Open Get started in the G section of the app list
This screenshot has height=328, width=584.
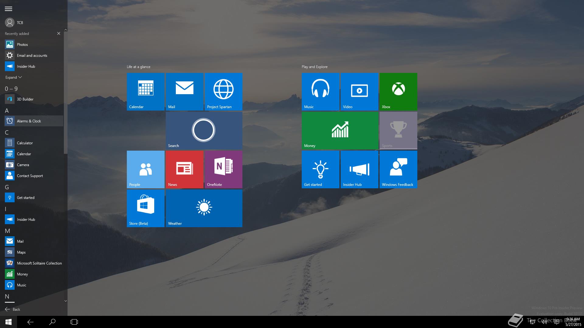pos(34,197)
